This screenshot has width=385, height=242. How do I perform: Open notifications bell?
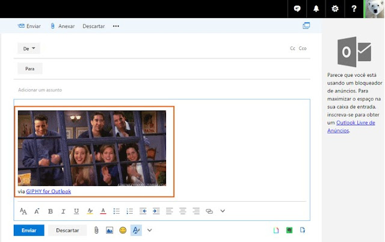pyautogui.click(x=316, y=9)
